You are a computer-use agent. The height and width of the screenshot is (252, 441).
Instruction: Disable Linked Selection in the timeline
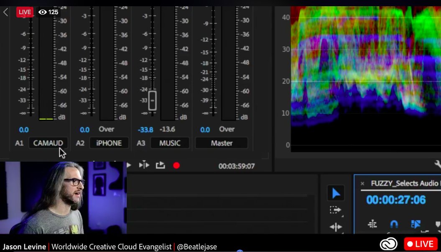415,224
